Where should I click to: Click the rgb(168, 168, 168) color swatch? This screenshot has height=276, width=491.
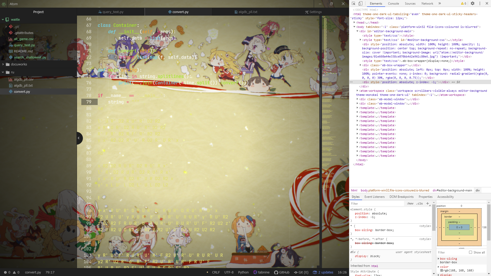click(x=442, y=270)
